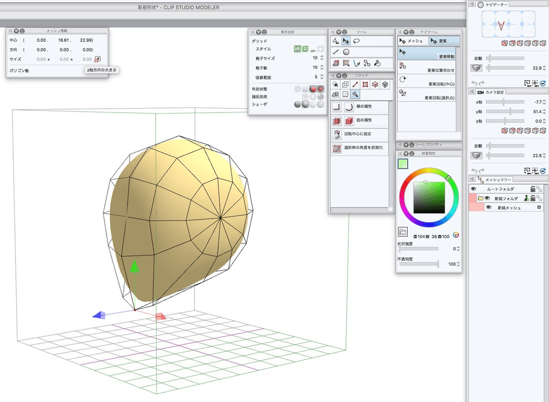This screenshot has width=549, height=402.
Task: Select the 新規メッシュ tree row
Action: pos(513,208)
